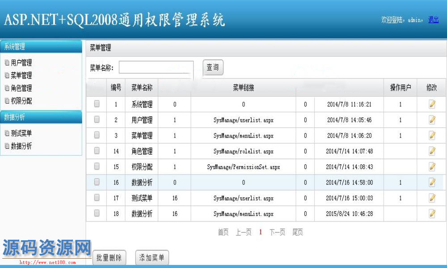The width and height of the screenshot is (447, 268).
Task: Click the 批量删除 batch delete button
Action: click(x=109, y=258)
